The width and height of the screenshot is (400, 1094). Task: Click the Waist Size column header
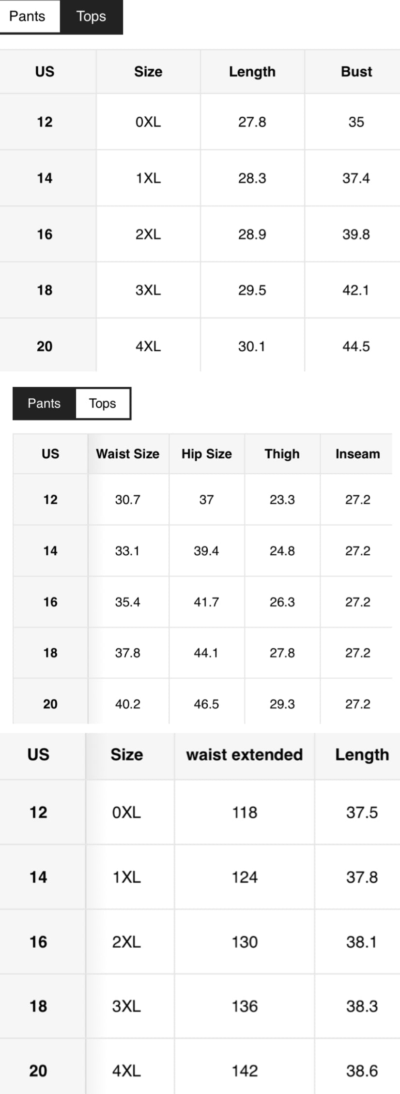click(x=128, y=454)
